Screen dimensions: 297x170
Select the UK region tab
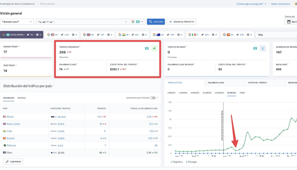pyautogui.click(x=98, y=35)
